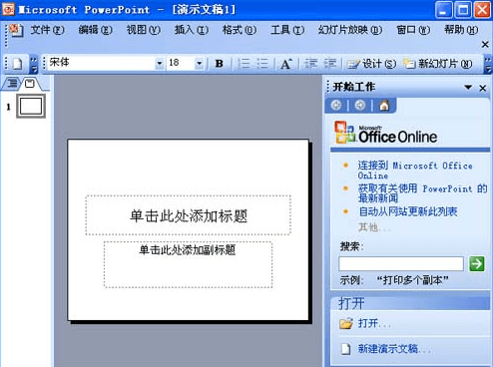Open the Design (设计) pane
The width and height of the screenshot is (493, 367).
point(371,64)
